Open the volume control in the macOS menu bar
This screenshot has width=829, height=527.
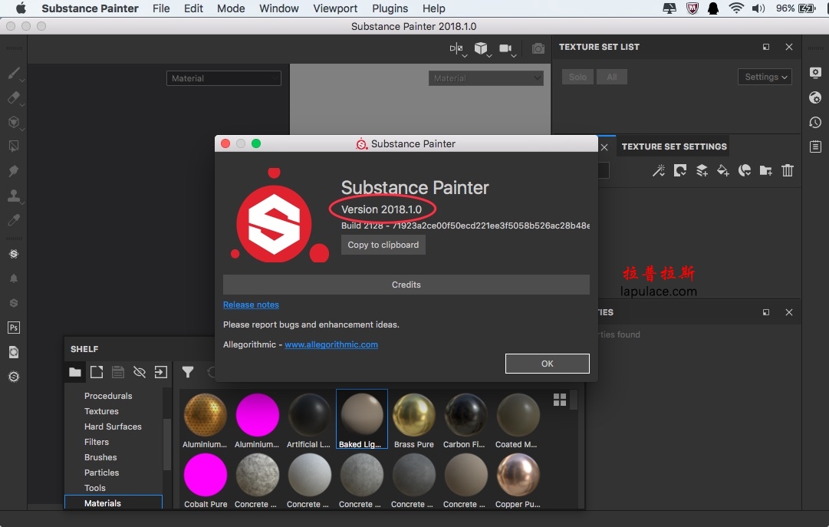click(x=758, y=8)
